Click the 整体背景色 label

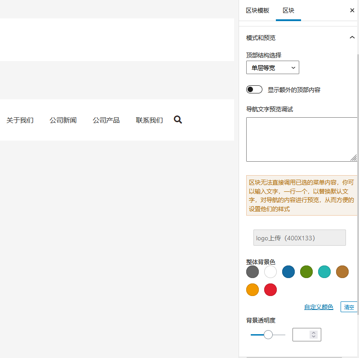pos(261,261)
